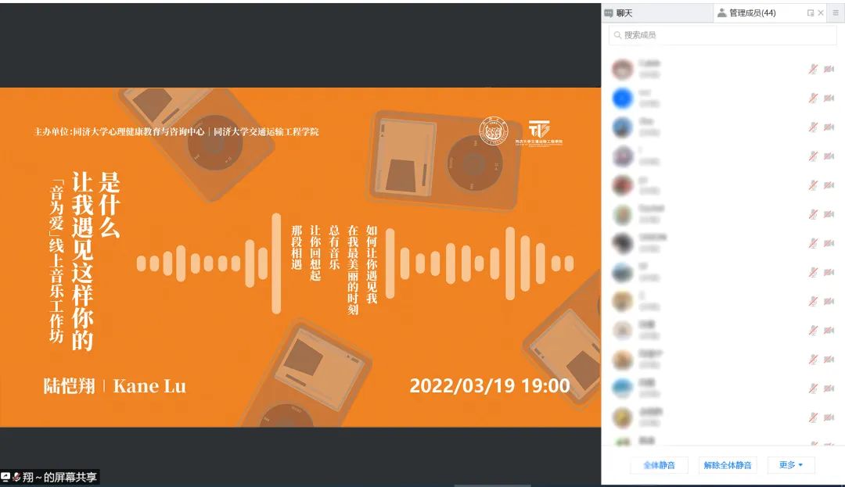Close the 管理成员 panel
The height and width of the screenshot is (487, 845).
tap(821, 13)
